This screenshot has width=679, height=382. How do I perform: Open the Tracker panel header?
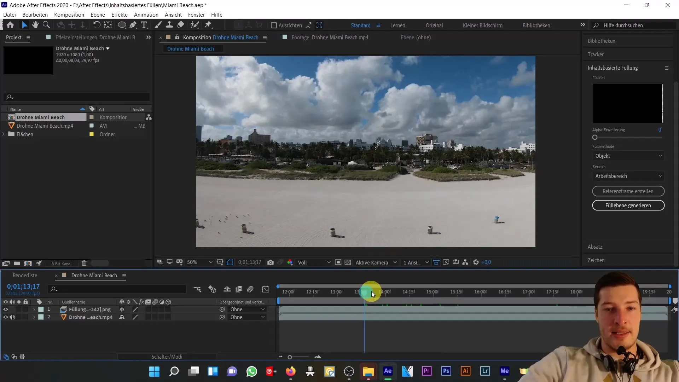596,54
